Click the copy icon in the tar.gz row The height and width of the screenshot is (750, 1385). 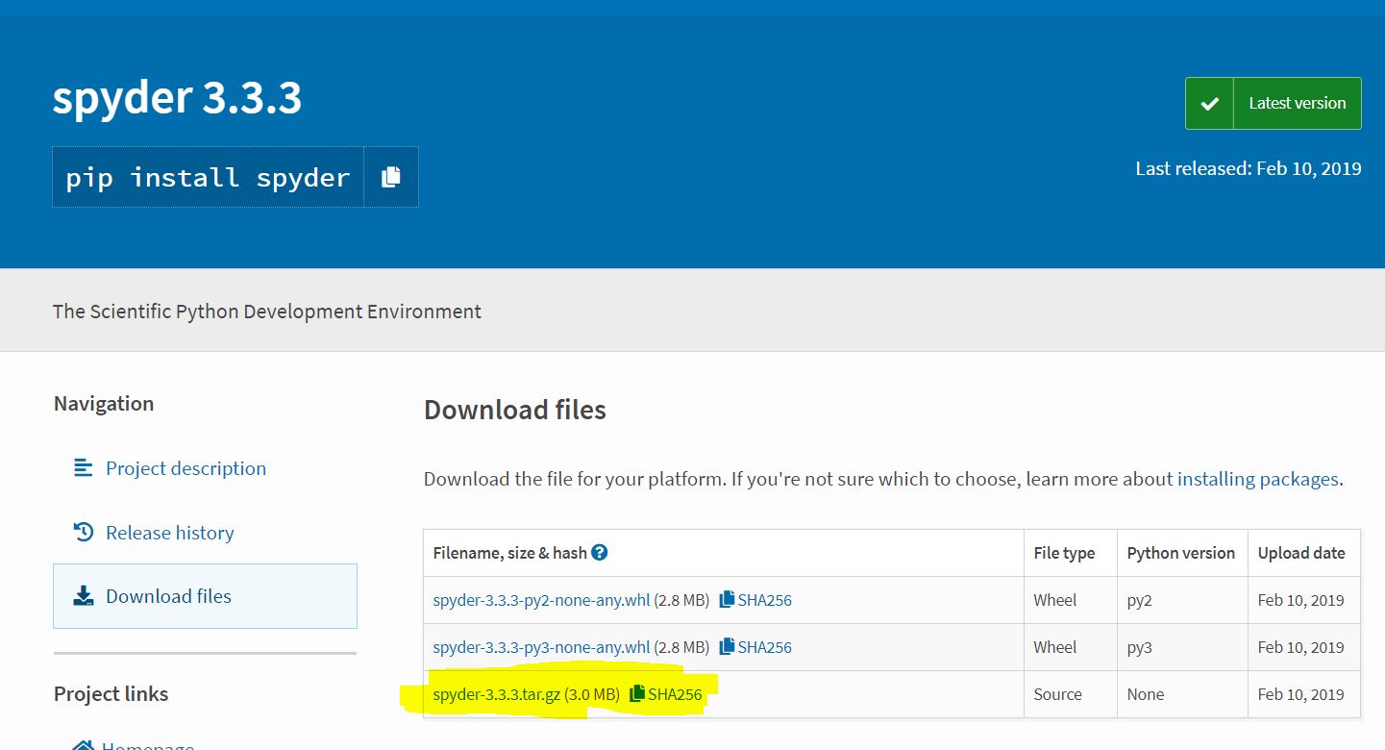[637, 693]
